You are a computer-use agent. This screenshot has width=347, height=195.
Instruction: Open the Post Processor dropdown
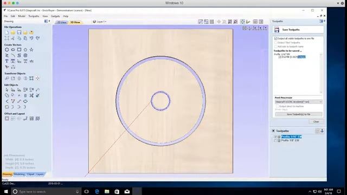point(299,102)
